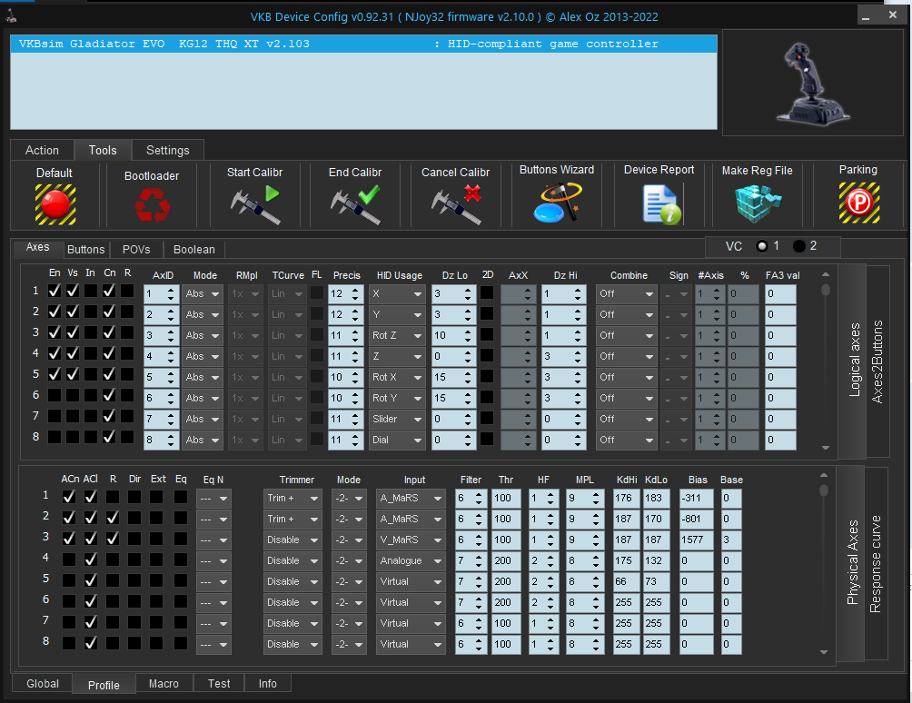Click the Bootloader recycle icon
The image size is (912, 703).
(152, 205)
